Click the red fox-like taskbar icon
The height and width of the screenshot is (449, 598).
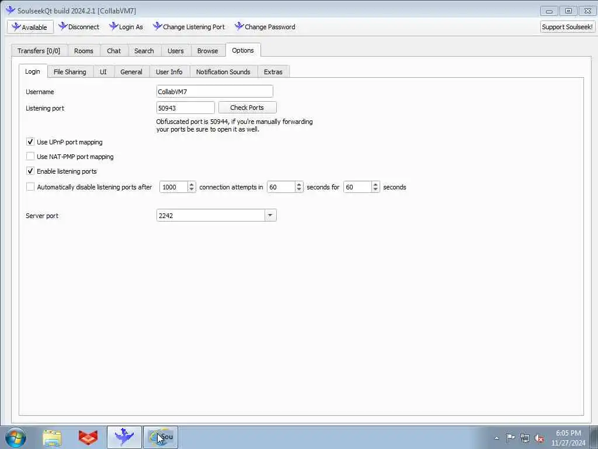pyautogui.click(x=88, y=438)
